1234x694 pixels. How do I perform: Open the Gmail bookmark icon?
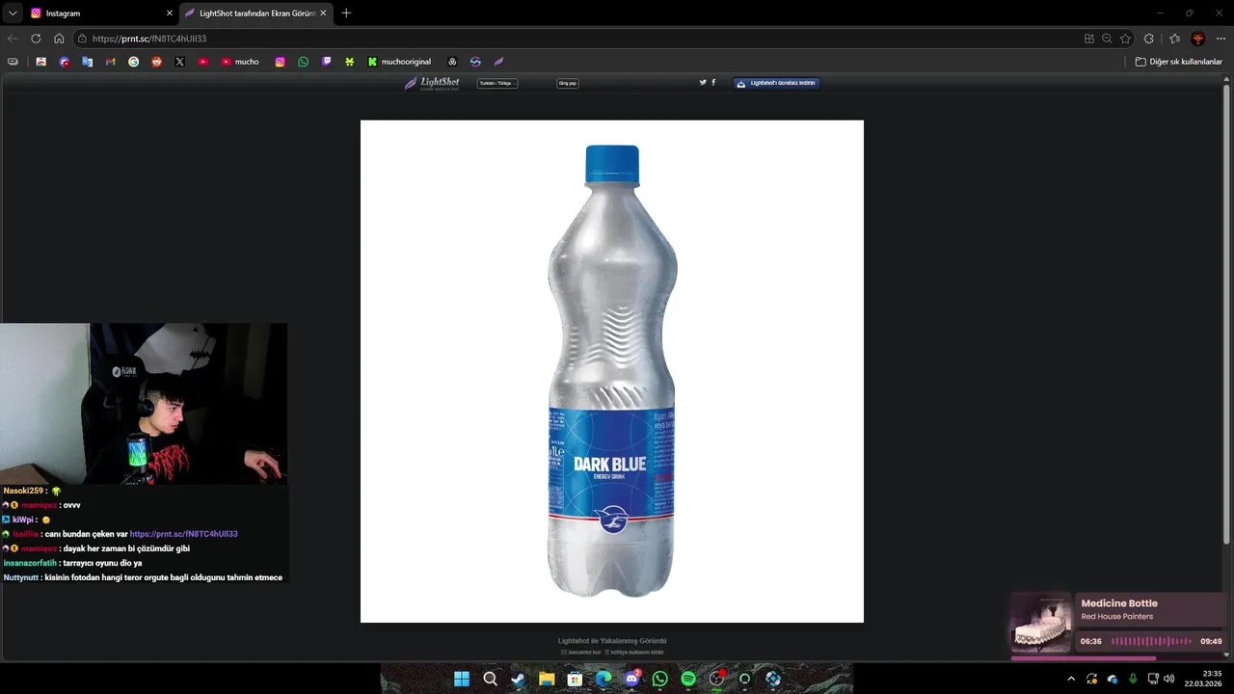[110, 62]
